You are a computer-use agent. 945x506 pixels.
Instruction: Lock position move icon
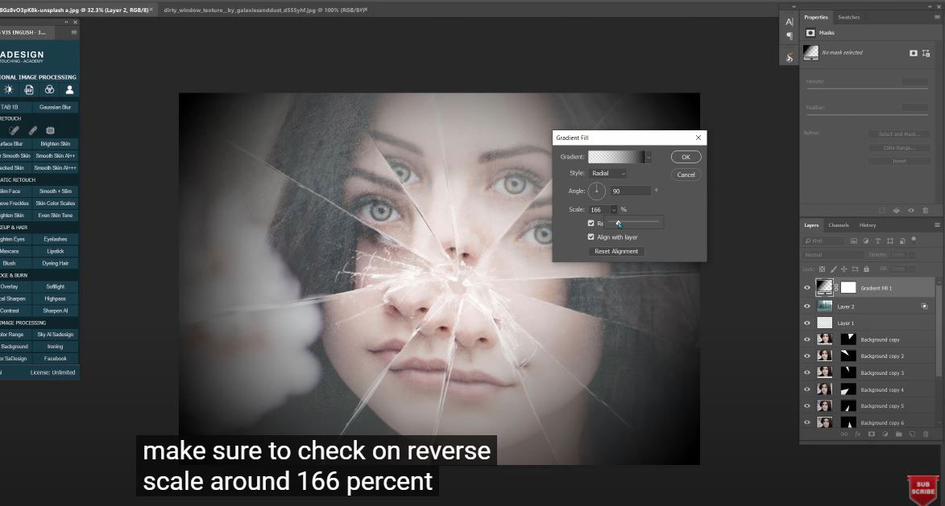click(844, 269)
